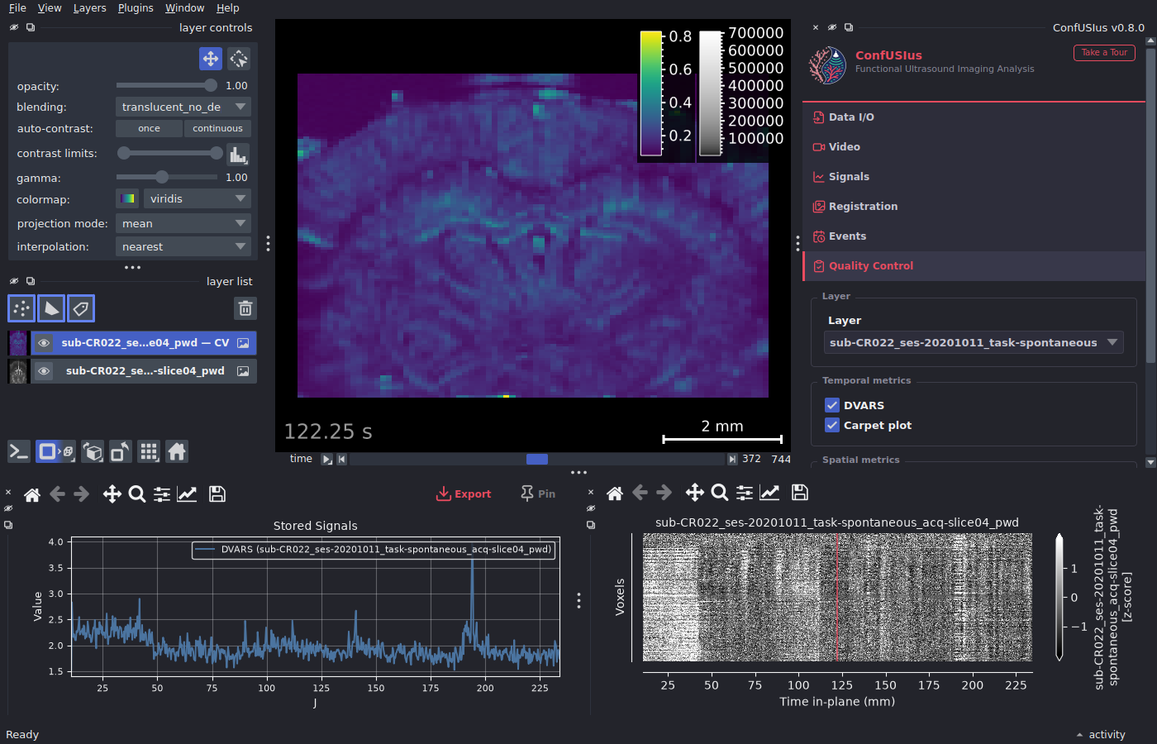This screenshot has height=744, width=1157.
Task: Click the new points layer icon
Action: point(21,308)
